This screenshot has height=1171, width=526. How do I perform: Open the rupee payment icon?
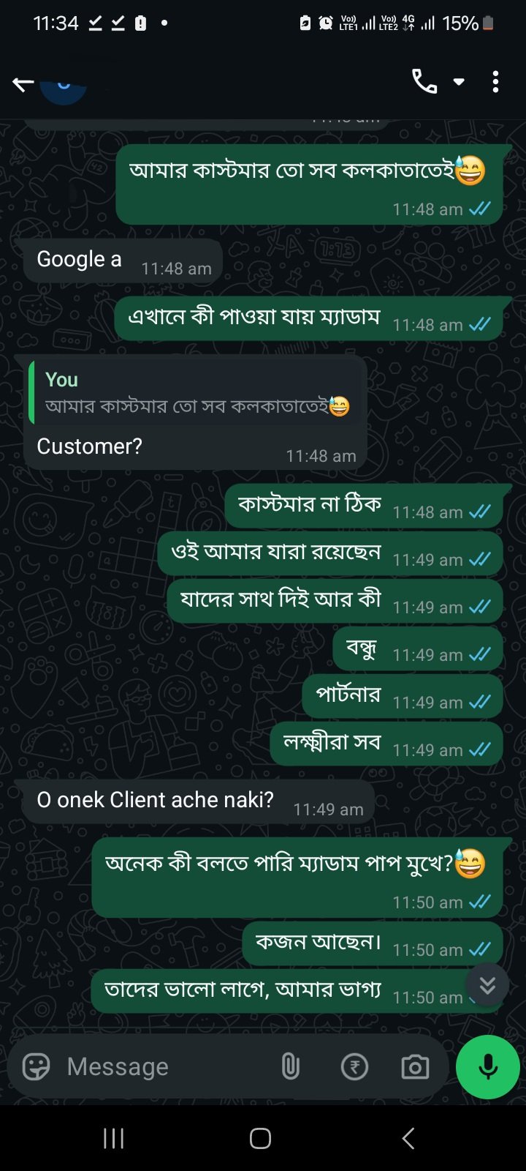click(x=354, y=1066)
